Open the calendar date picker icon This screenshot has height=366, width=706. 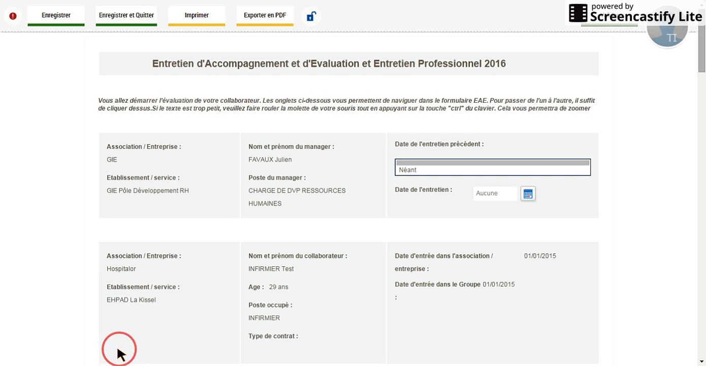click(x=528, y=193)
